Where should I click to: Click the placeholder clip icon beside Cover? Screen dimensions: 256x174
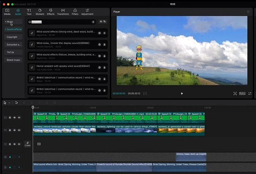(39, 144)
